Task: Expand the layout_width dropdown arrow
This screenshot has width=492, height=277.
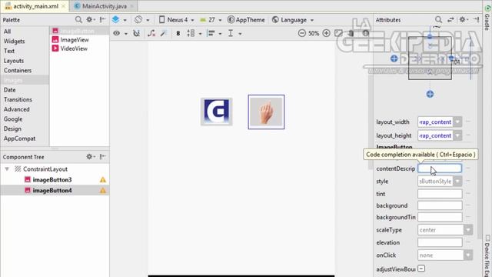Action: click(457, 122)
